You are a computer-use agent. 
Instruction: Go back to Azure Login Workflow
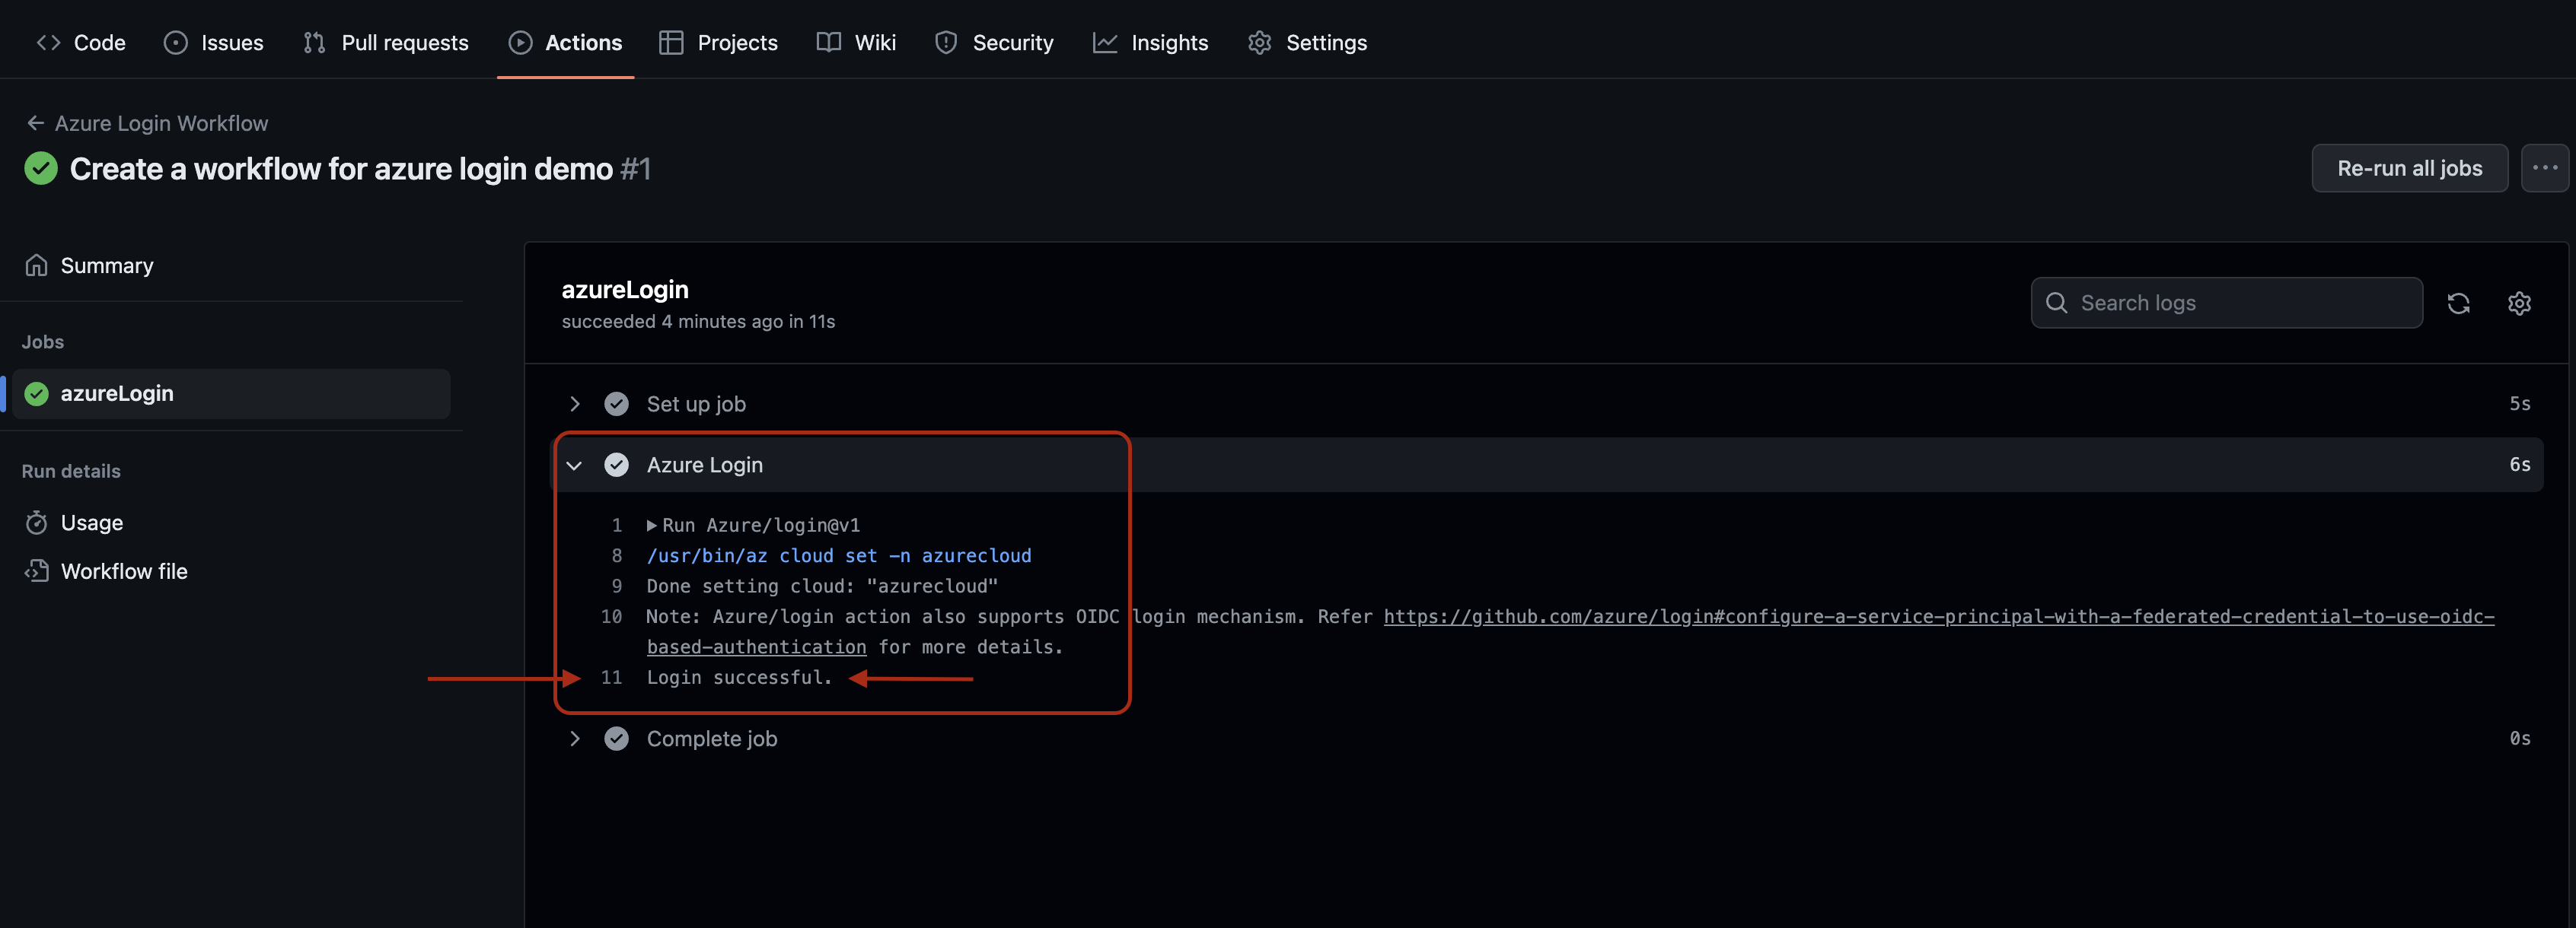coord(161,123)
